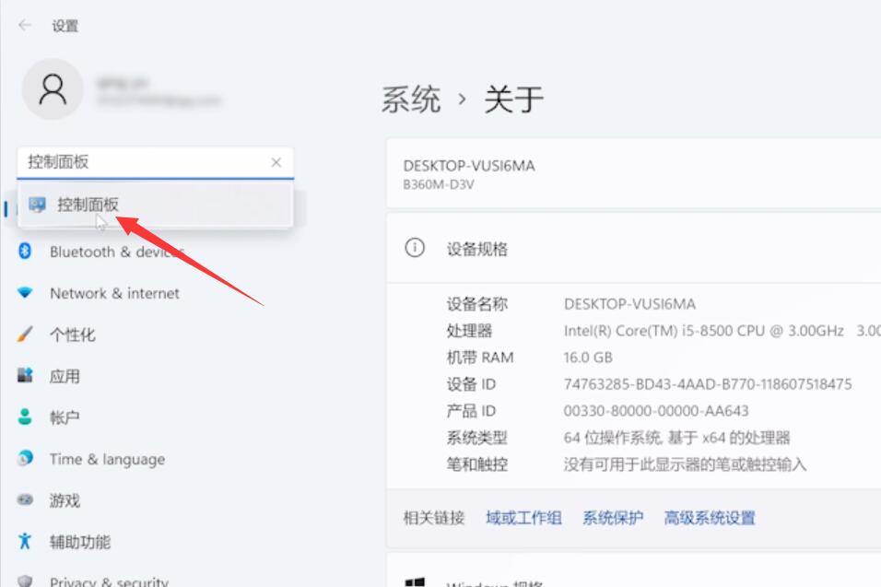Open Network & internet settings

click(x=114, y=293)
